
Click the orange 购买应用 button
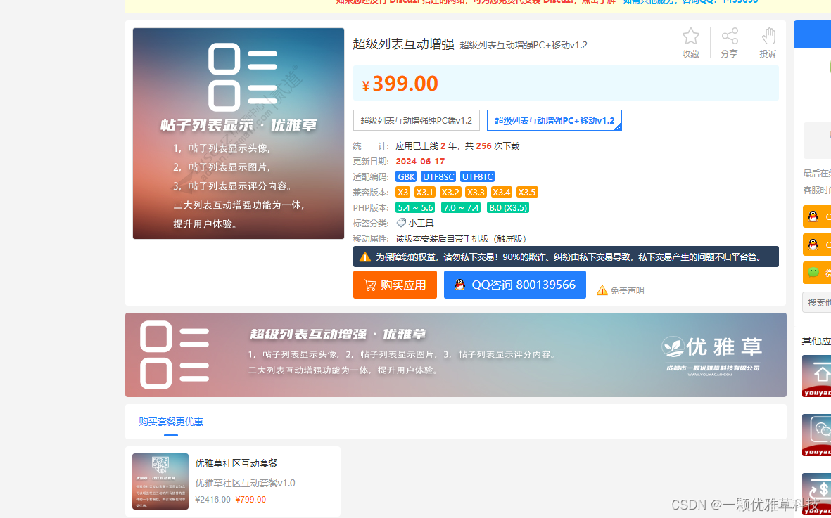(395, 285)
